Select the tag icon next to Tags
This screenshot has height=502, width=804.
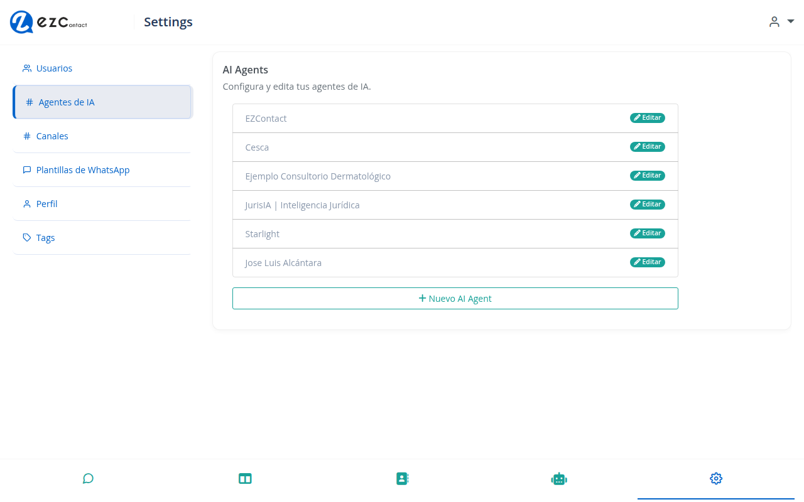pyautogui.click(x=26, y=237)
